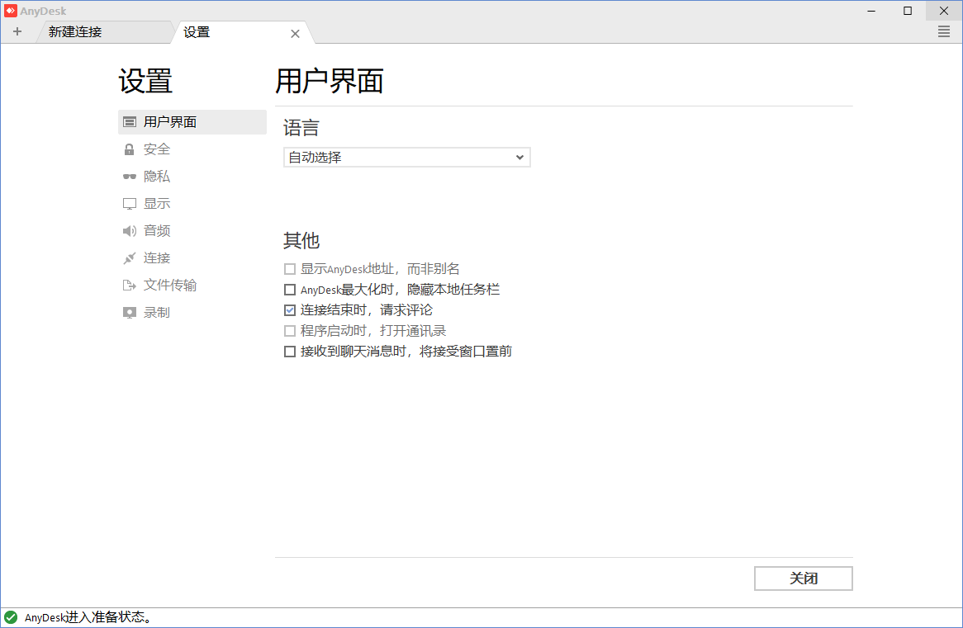
Task: Open 文件传输 settings section
Action: click(x=192, y=286)
